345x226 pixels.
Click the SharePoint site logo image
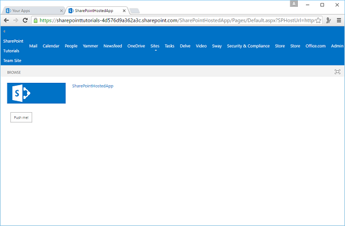click(36, 93)
